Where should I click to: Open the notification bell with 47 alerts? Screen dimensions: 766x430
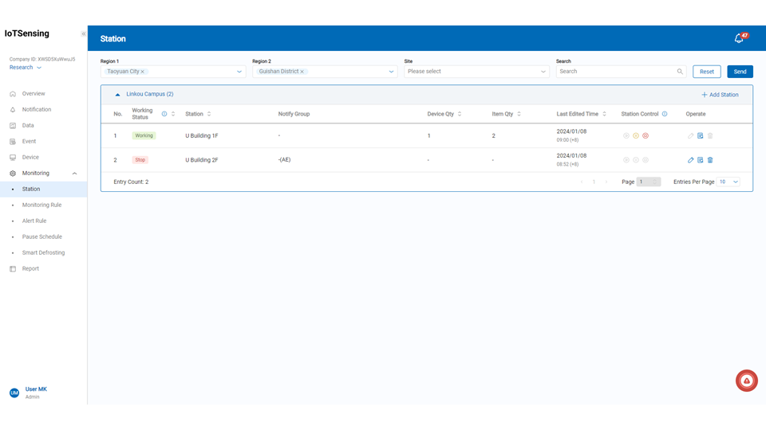tap(739, 38)
